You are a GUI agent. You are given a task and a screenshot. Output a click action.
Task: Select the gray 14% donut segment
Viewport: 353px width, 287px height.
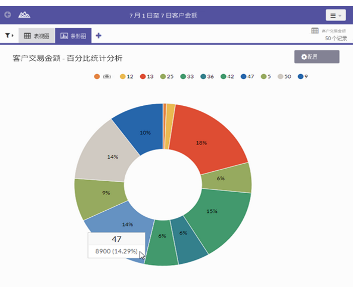point(112,156)
